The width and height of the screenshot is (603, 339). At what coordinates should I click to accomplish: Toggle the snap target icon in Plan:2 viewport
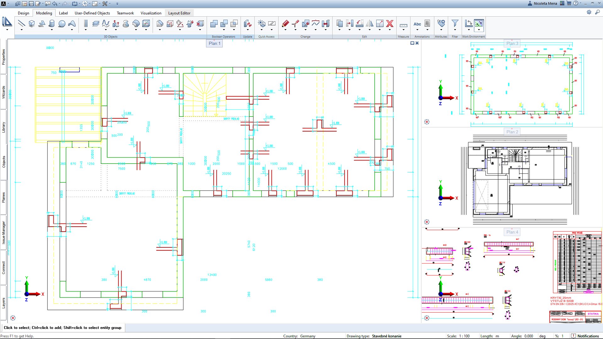[427, 222]
